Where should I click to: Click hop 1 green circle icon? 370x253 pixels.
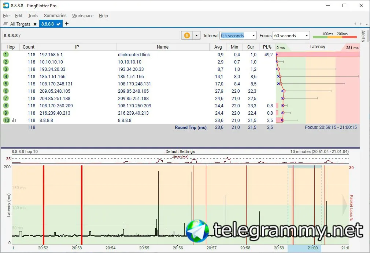(6, 54)
